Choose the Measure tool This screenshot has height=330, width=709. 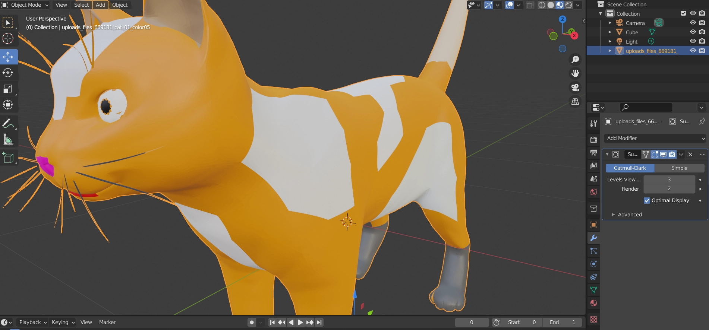(x=8, y=139)
